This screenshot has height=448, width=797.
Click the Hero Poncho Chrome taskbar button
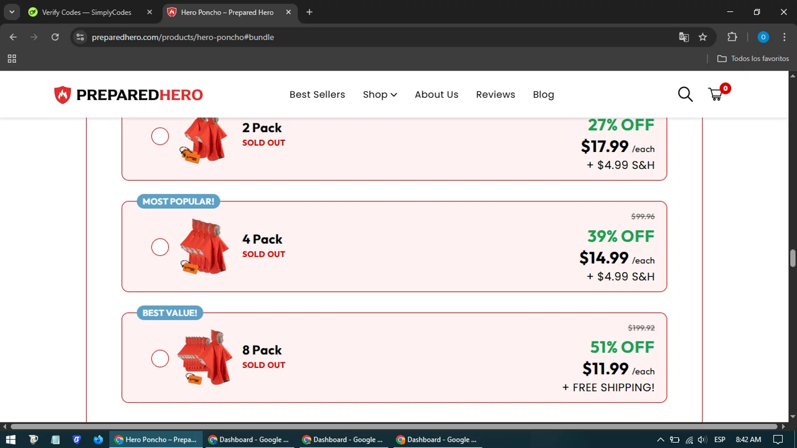click(x=156, y=439)
